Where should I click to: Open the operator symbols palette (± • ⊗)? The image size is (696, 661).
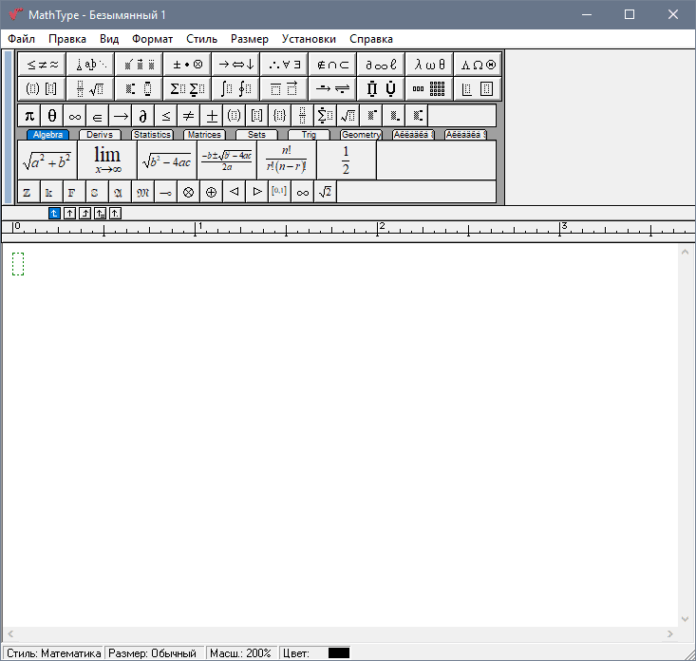tap(187, 65)
